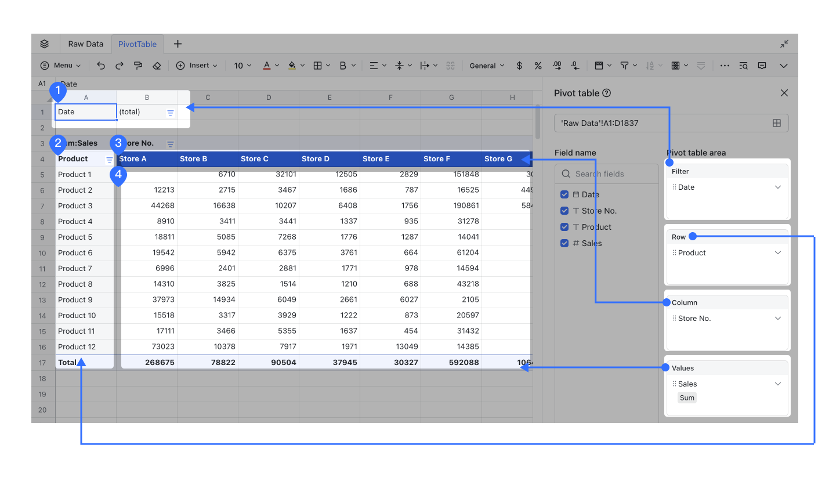
Task: Open the Filter icon in the toolbar
Action: pos(625,65)
